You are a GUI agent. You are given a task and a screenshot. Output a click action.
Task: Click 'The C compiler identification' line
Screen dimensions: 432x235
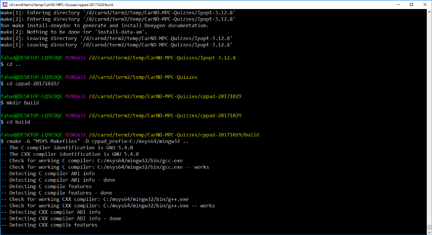coord(67,148)
